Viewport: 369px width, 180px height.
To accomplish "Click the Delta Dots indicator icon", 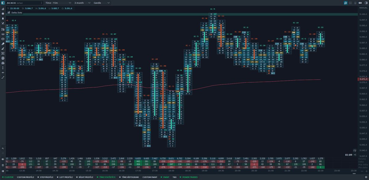I will click(9, 13).
